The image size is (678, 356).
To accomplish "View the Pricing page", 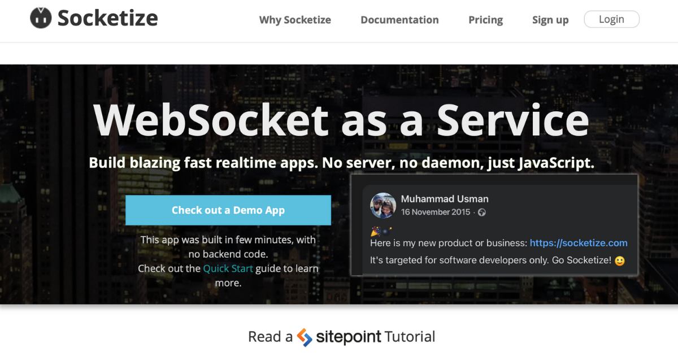I will coord(485,20).
